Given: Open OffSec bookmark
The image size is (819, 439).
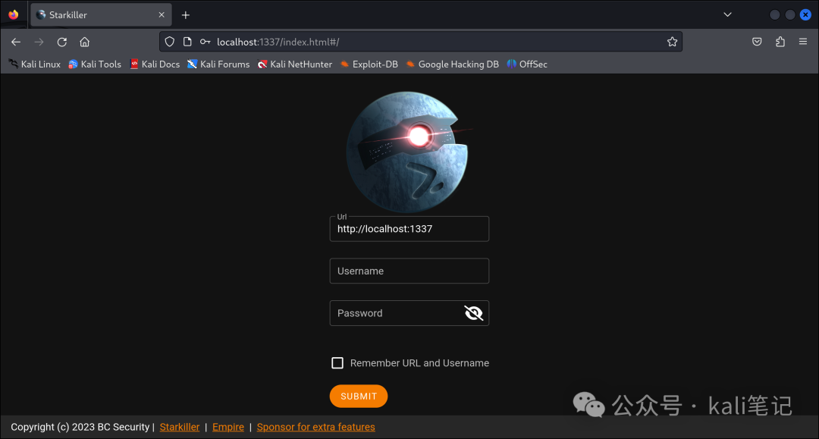Looking at the screenshot, I should (x=527, y=64).
